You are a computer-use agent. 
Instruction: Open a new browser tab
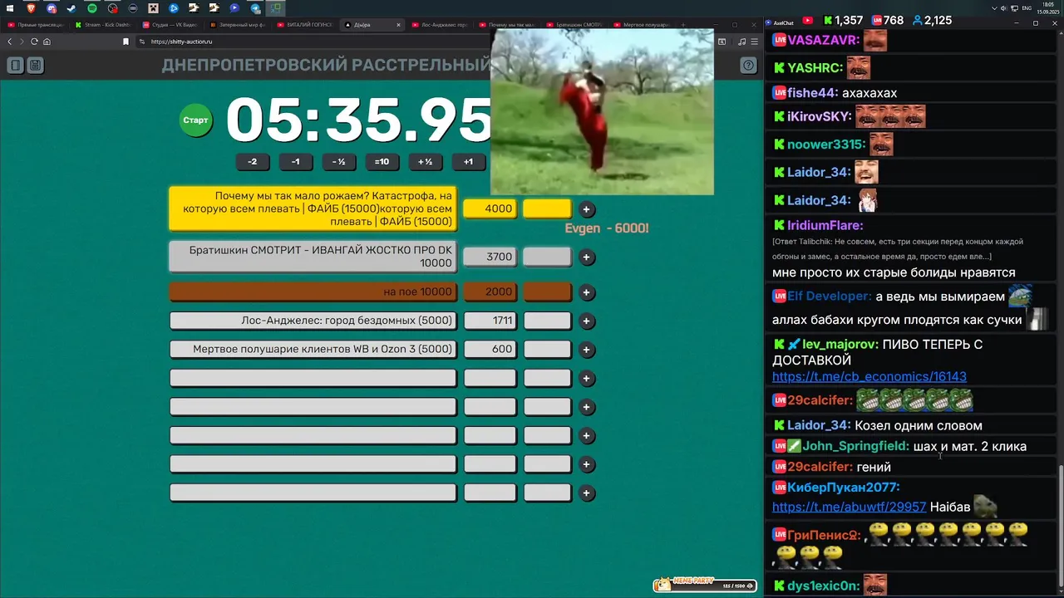[683, 25]
